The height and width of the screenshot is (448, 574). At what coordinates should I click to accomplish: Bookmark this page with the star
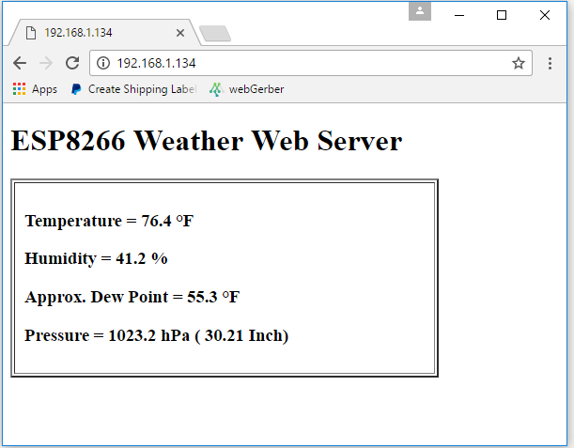click(519, 63)
